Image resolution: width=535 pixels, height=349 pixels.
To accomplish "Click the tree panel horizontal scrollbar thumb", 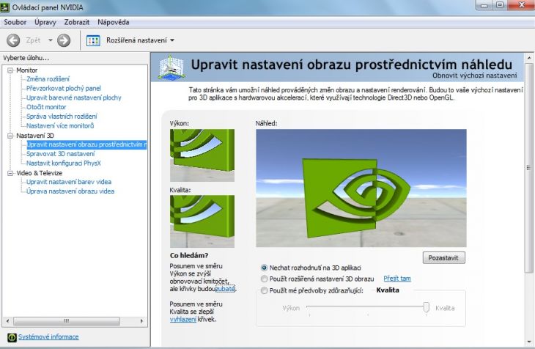I will (x=67, y=321).
